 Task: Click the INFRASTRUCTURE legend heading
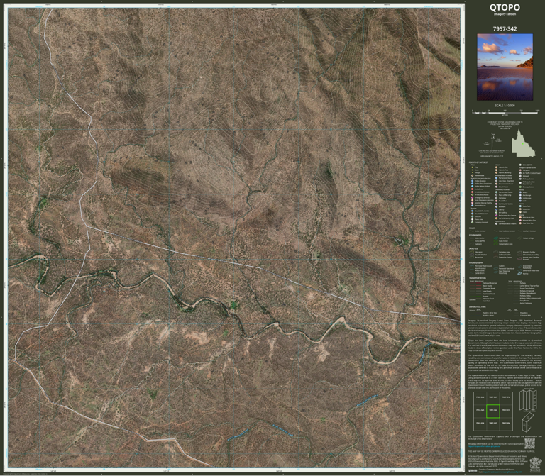coord(477,306)
